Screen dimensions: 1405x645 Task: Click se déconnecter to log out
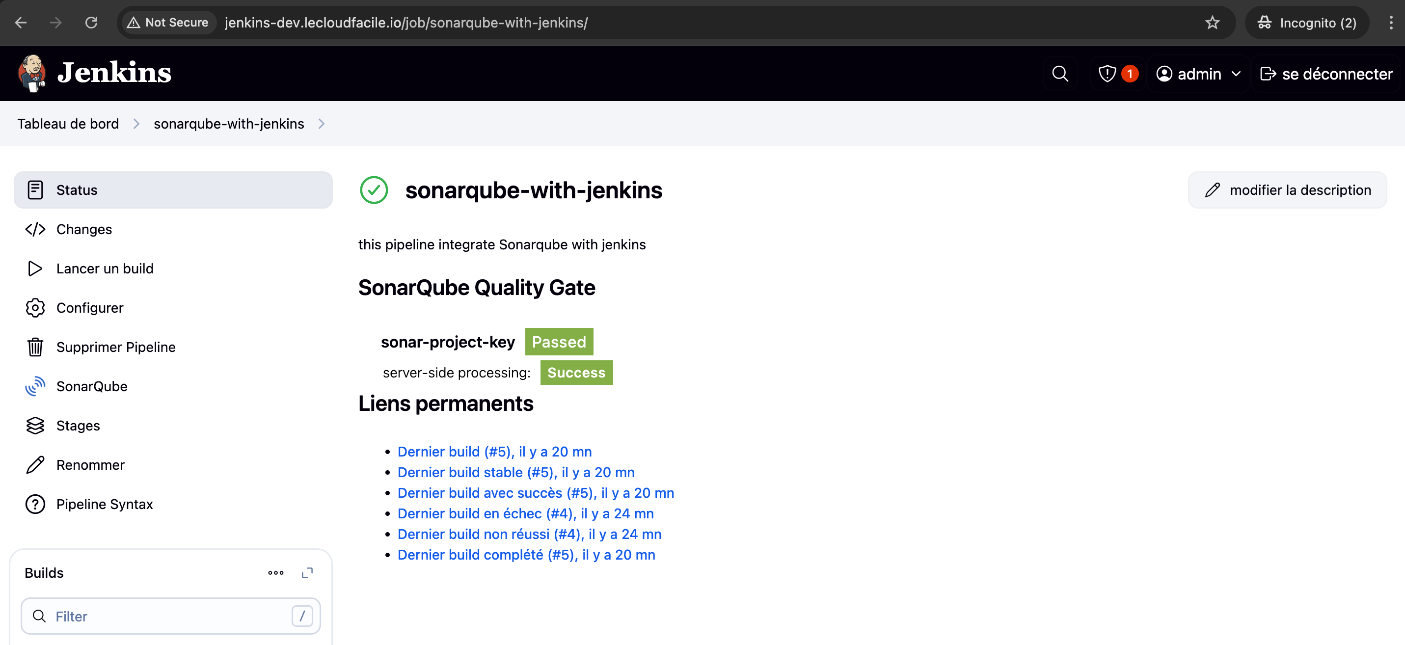pyautogui.click(x=1326, y=74)
